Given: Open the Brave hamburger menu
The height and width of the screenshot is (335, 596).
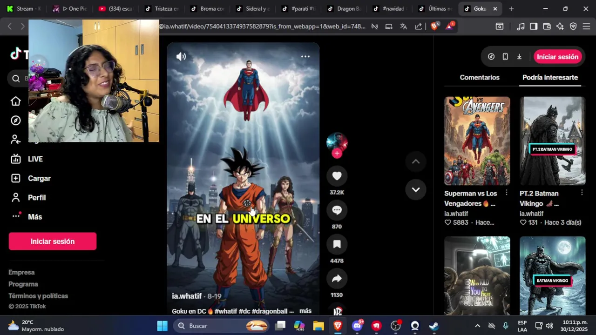Looking at the screenshot, I should click(586, 27).
